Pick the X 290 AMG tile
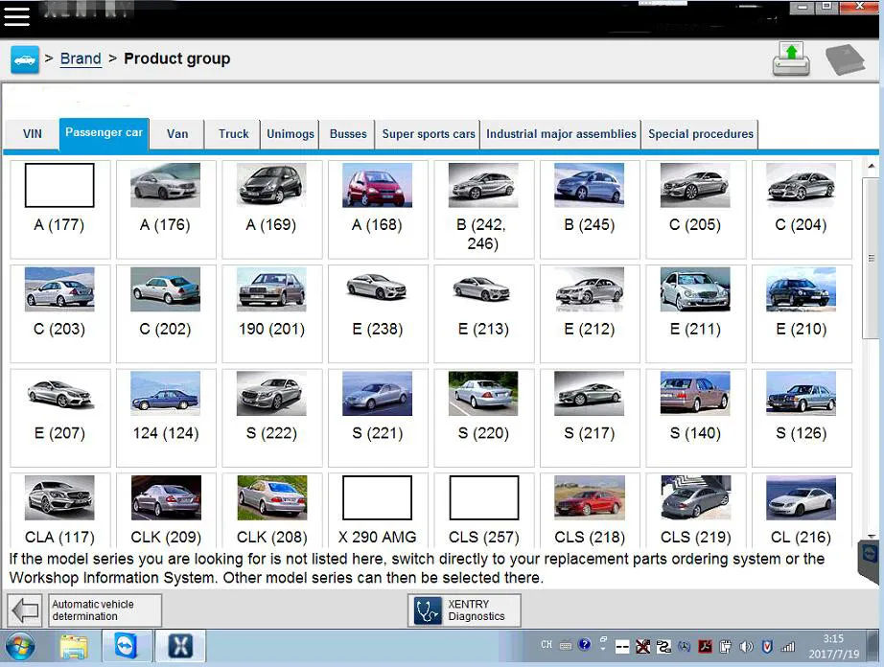884x667 pixels. point(378,510)
